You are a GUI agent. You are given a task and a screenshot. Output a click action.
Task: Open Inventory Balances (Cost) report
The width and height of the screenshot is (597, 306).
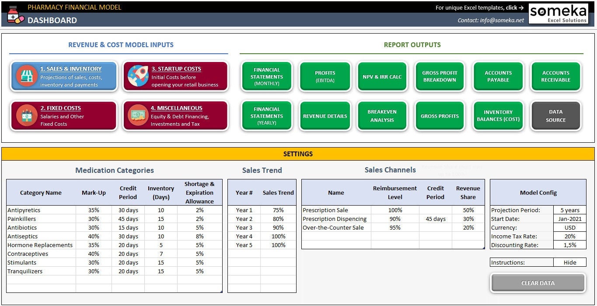(498, 116)
